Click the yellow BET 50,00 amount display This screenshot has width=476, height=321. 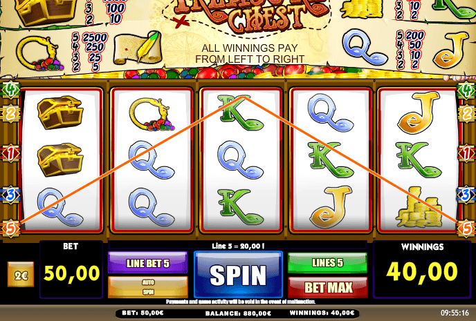(x=72, y=273)
